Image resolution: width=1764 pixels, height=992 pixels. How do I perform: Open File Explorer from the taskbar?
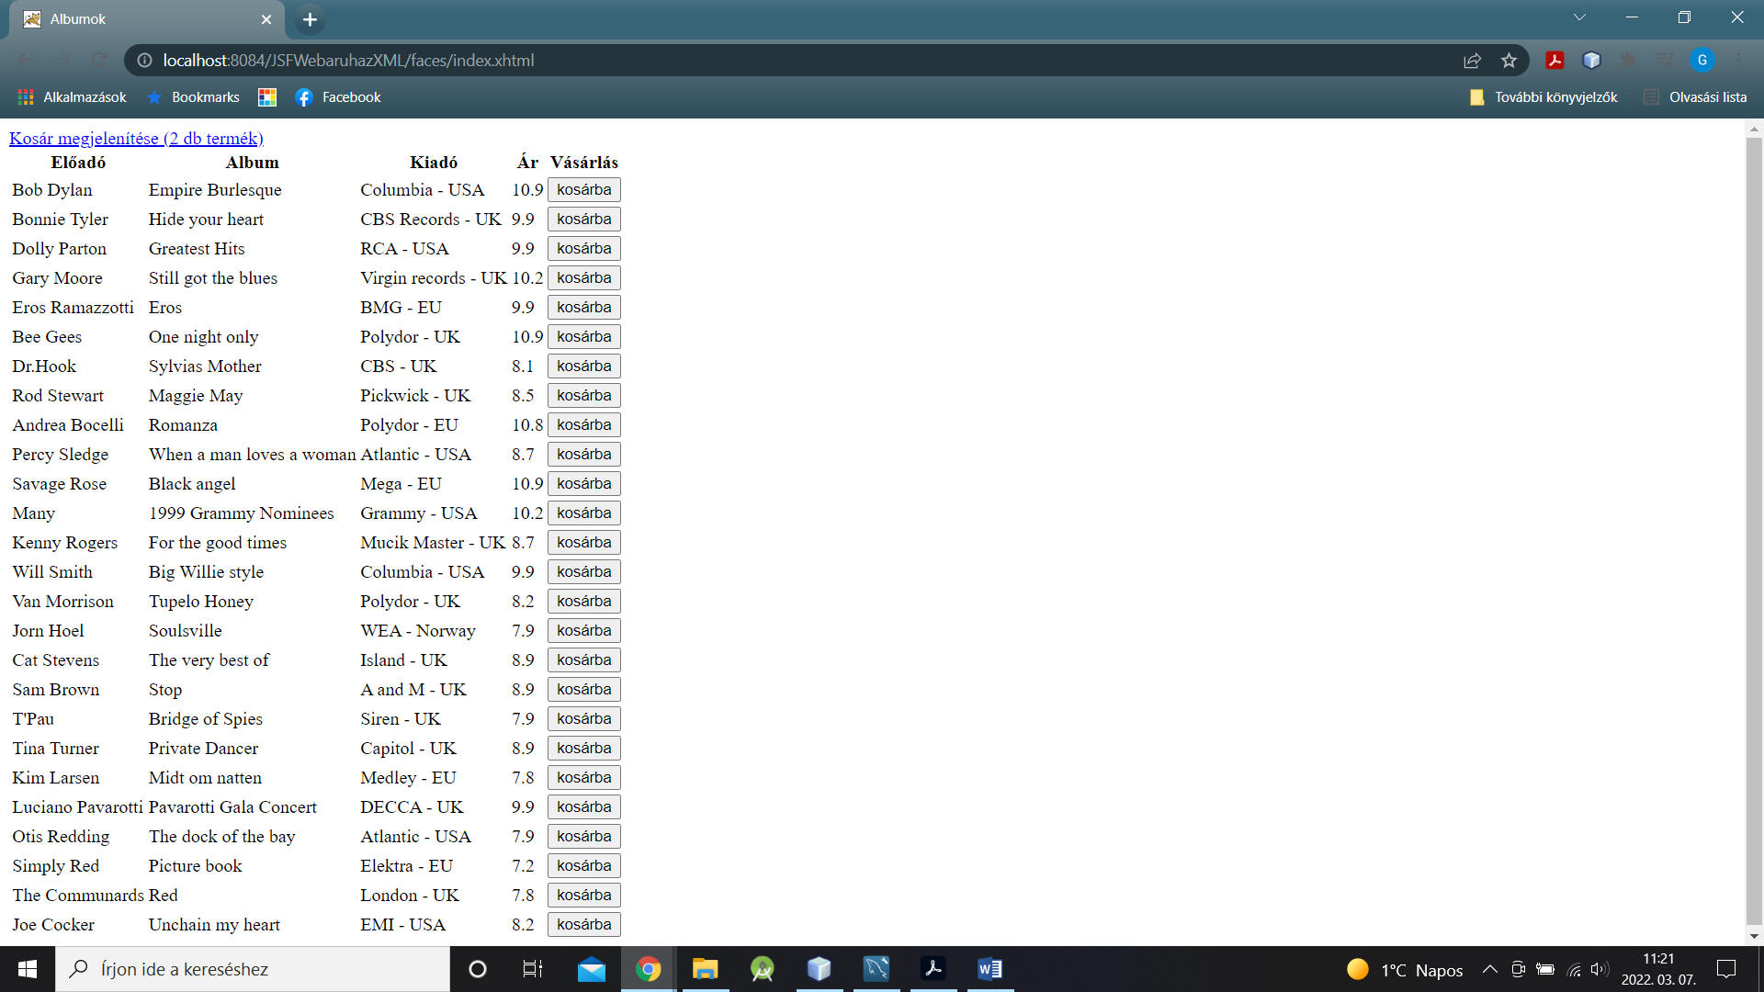pos(705,969)
